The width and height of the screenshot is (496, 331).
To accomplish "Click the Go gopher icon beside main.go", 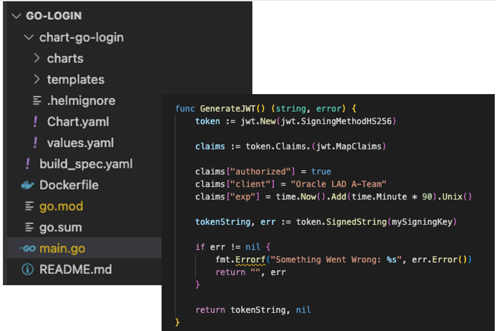I will (x=28, y=249).
